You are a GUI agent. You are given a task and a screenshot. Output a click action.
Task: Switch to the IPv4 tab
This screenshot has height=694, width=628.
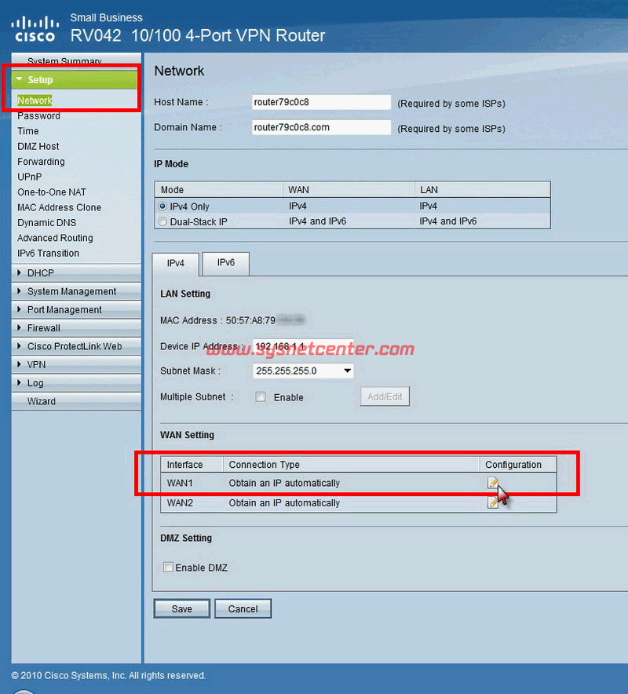(176, 264)
